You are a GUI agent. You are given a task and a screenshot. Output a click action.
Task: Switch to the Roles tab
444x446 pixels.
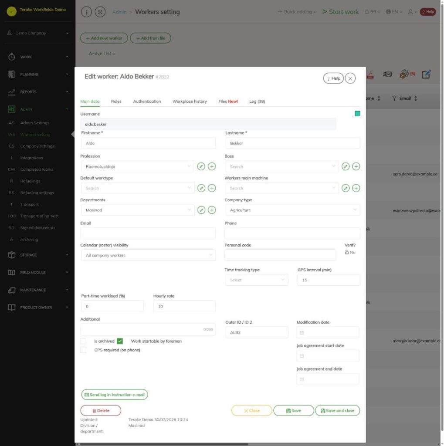(116, 101)
